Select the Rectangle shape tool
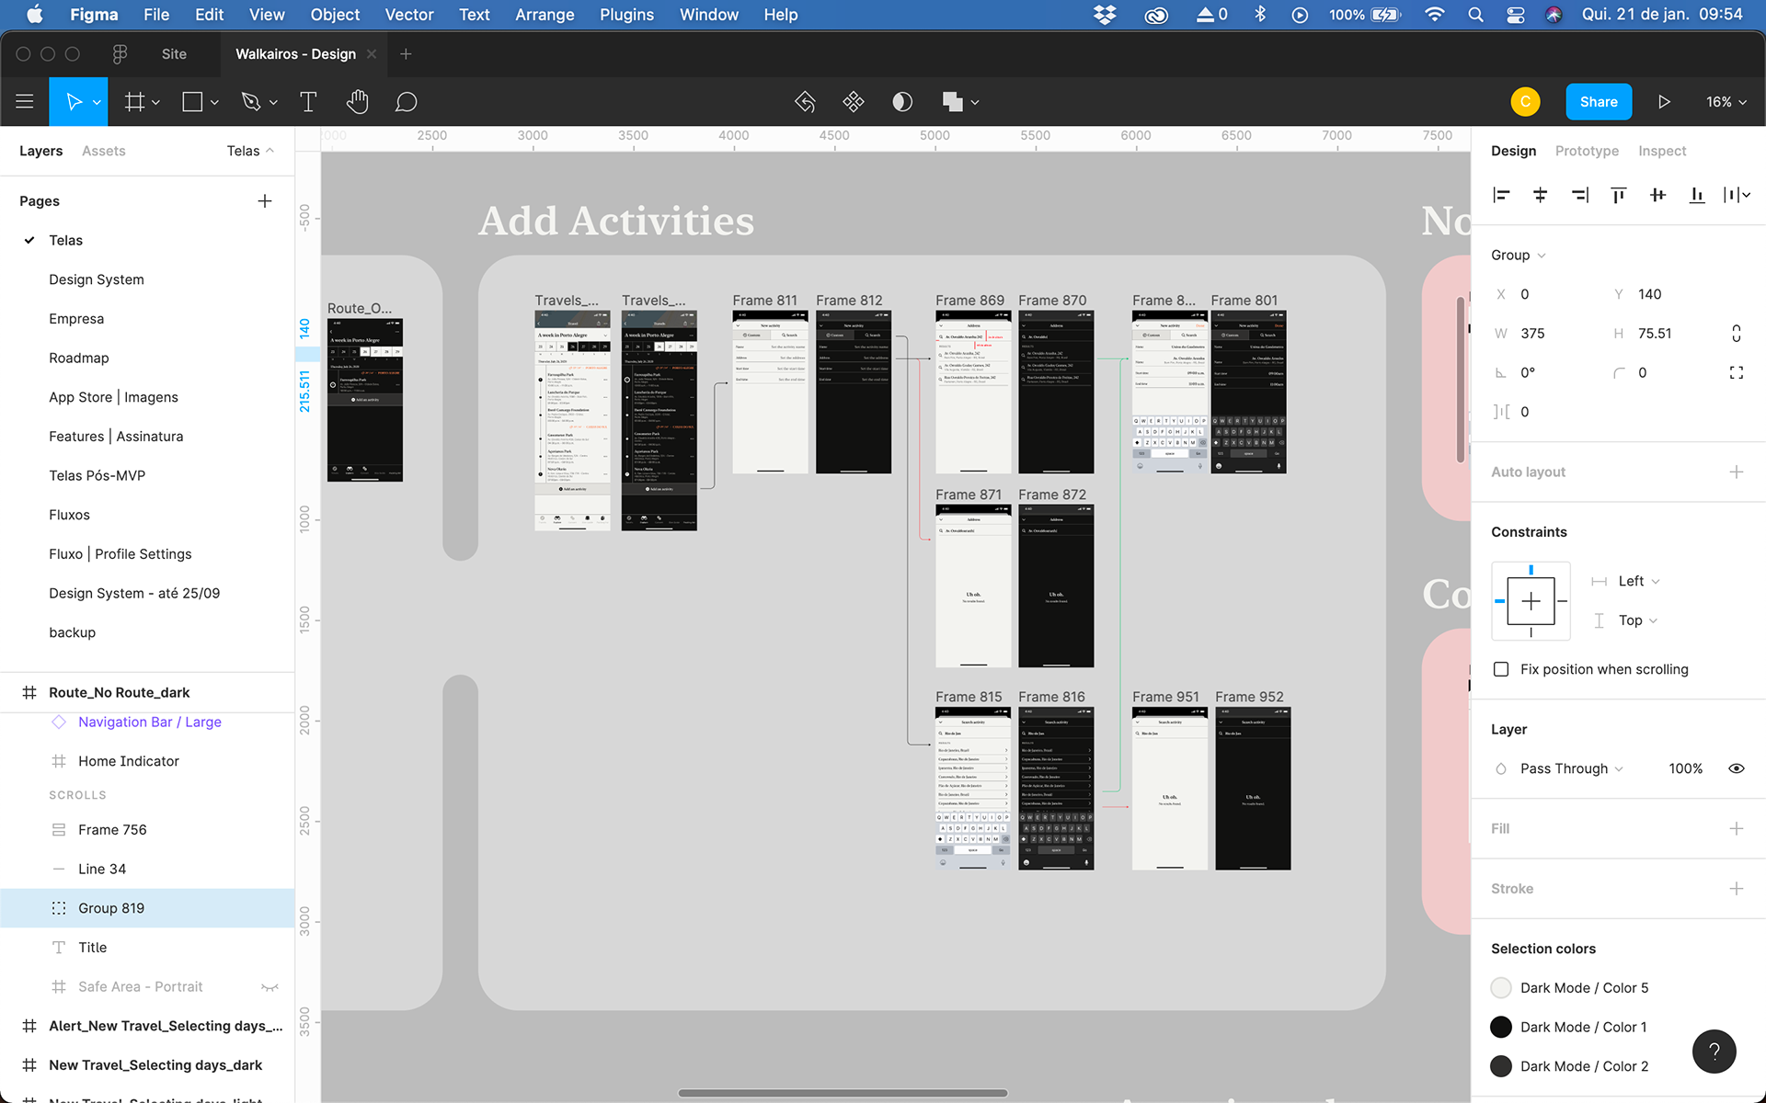The height and width of the screenshot is (1103, 1766). click(x=192, y=102)
